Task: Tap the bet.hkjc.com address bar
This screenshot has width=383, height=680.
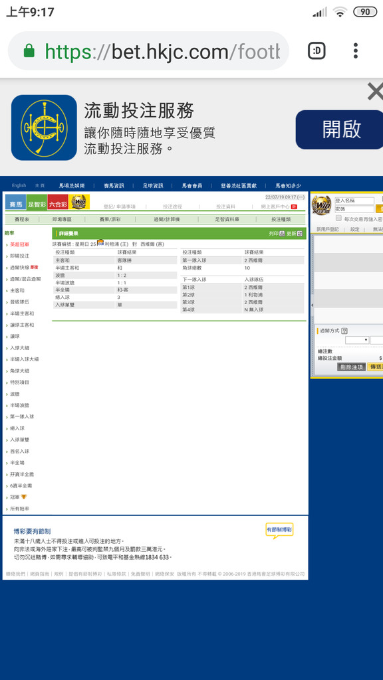Action: click(148, 51)
